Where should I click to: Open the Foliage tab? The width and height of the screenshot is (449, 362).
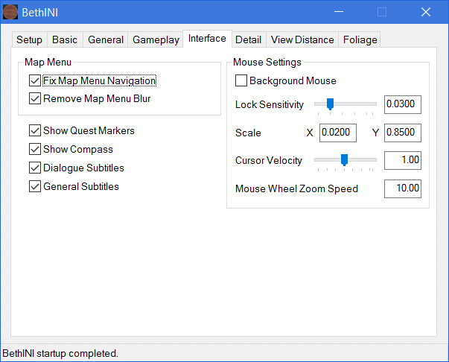click(x=360, y=40)
